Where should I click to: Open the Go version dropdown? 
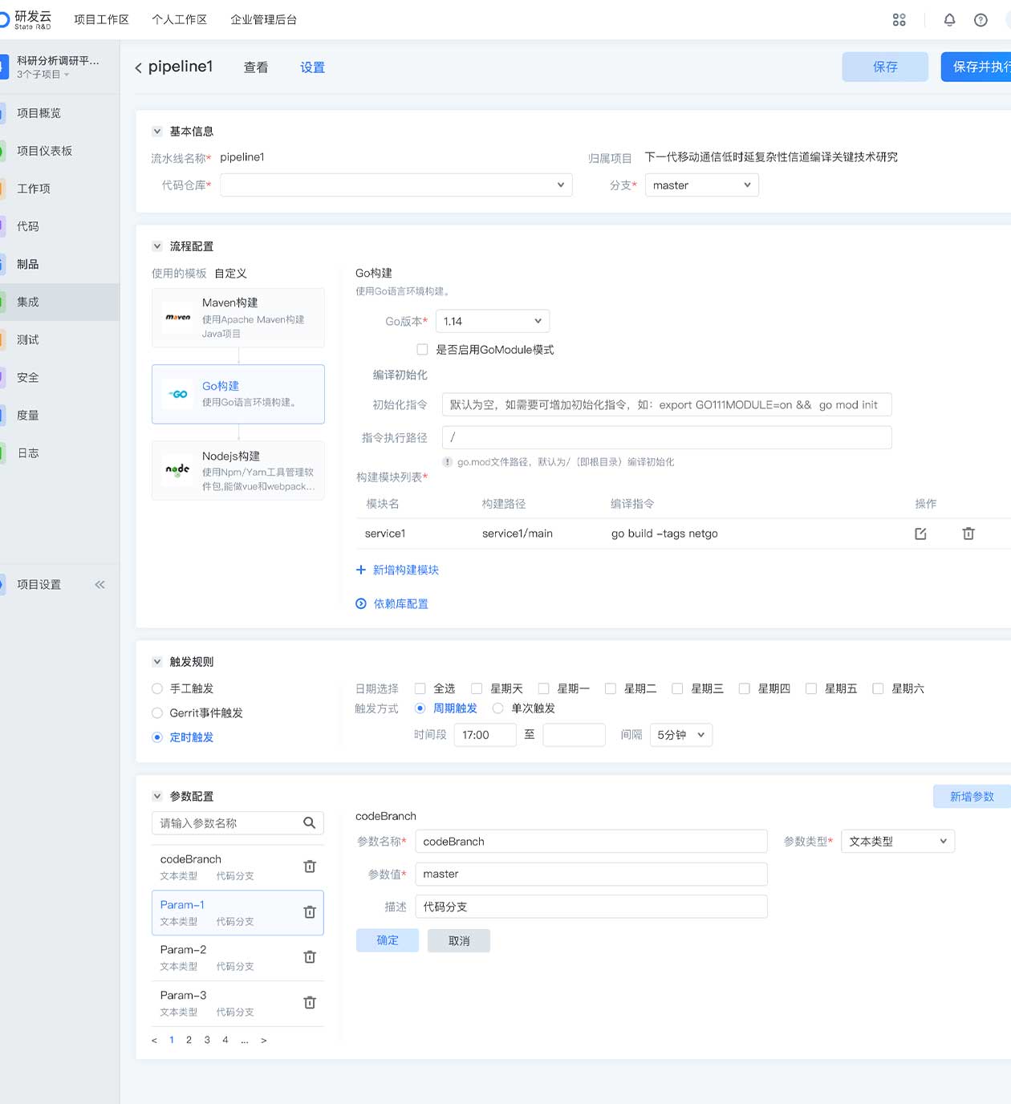point(492,321)
